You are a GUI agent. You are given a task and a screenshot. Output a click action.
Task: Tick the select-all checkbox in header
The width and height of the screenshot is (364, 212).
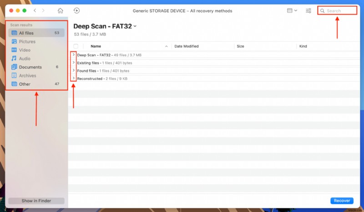click(76, 46)
